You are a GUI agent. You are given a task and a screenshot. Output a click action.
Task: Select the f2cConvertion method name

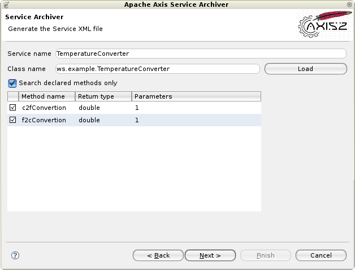click(44, 120)
